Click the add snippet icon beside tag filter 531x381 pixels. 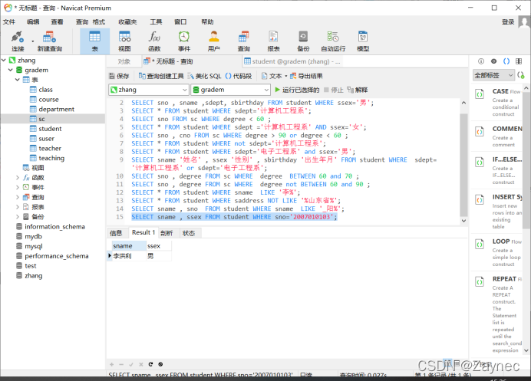[521, 75]
